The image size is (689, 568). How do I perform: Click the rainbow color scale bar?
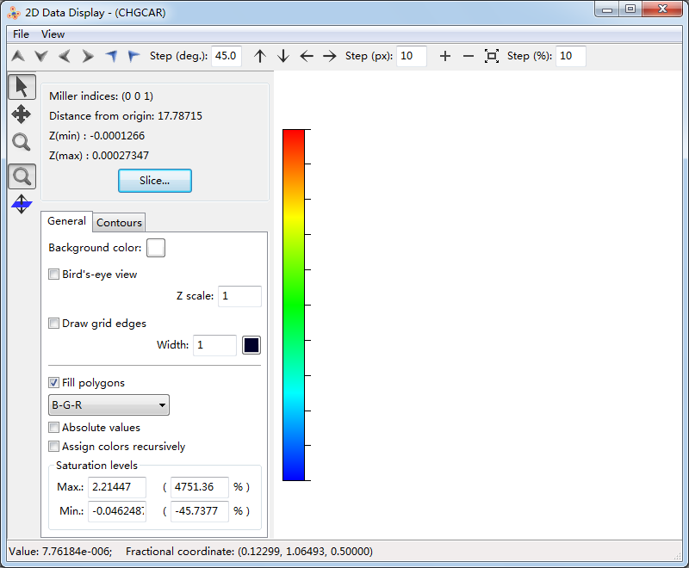294,305
